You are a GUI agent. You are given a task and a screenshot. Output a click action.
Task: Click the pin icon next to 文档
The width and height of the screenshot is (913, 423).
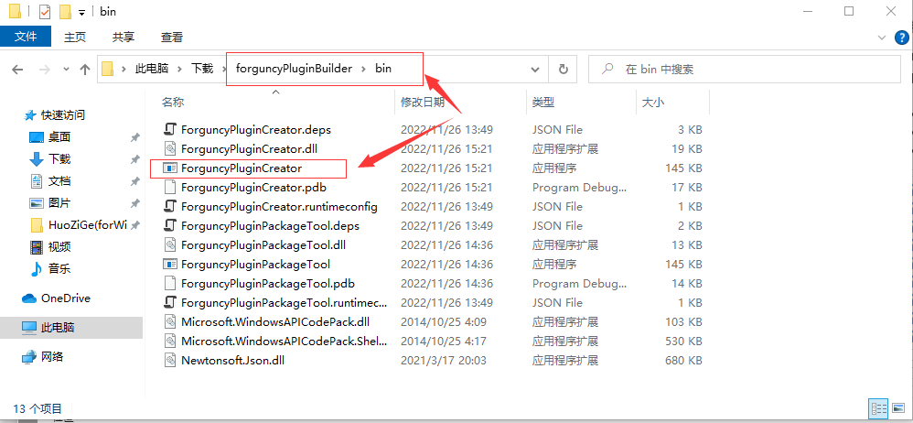(134, 181)
